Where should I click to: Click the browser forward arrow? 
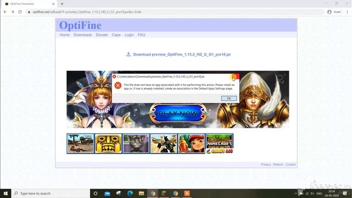[x=13, y=12]
